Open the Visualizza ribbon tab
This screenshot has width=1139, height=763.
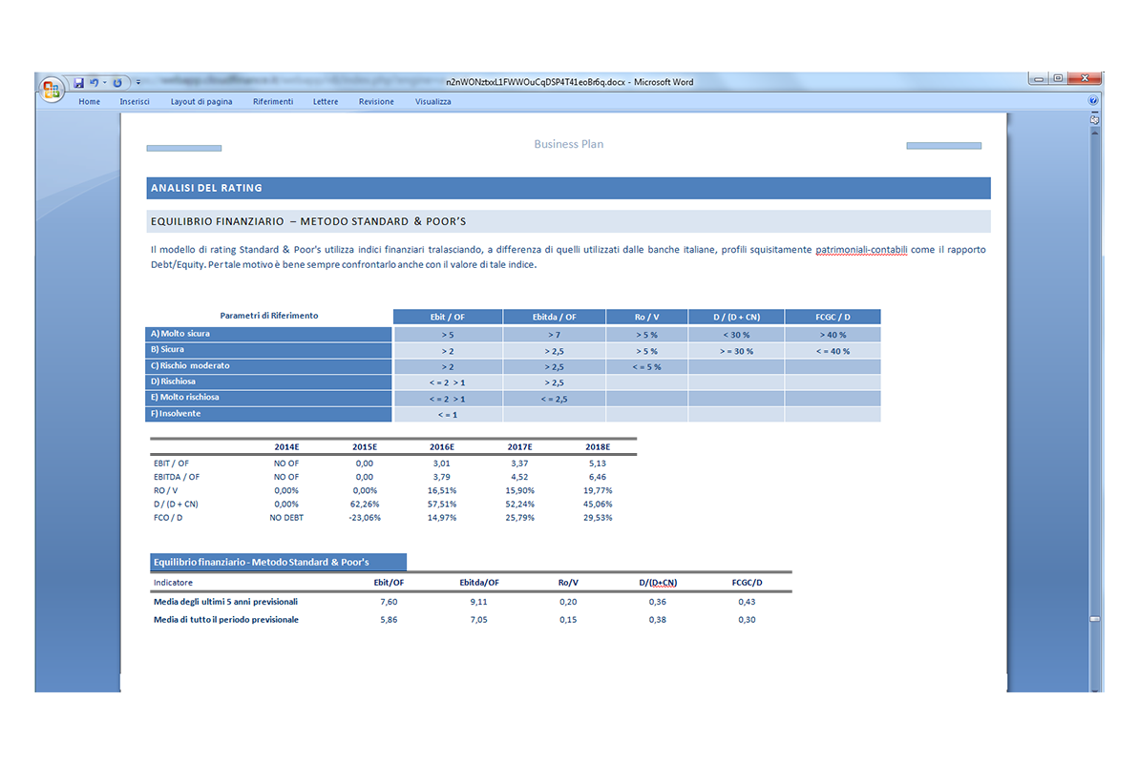(432, 102)
